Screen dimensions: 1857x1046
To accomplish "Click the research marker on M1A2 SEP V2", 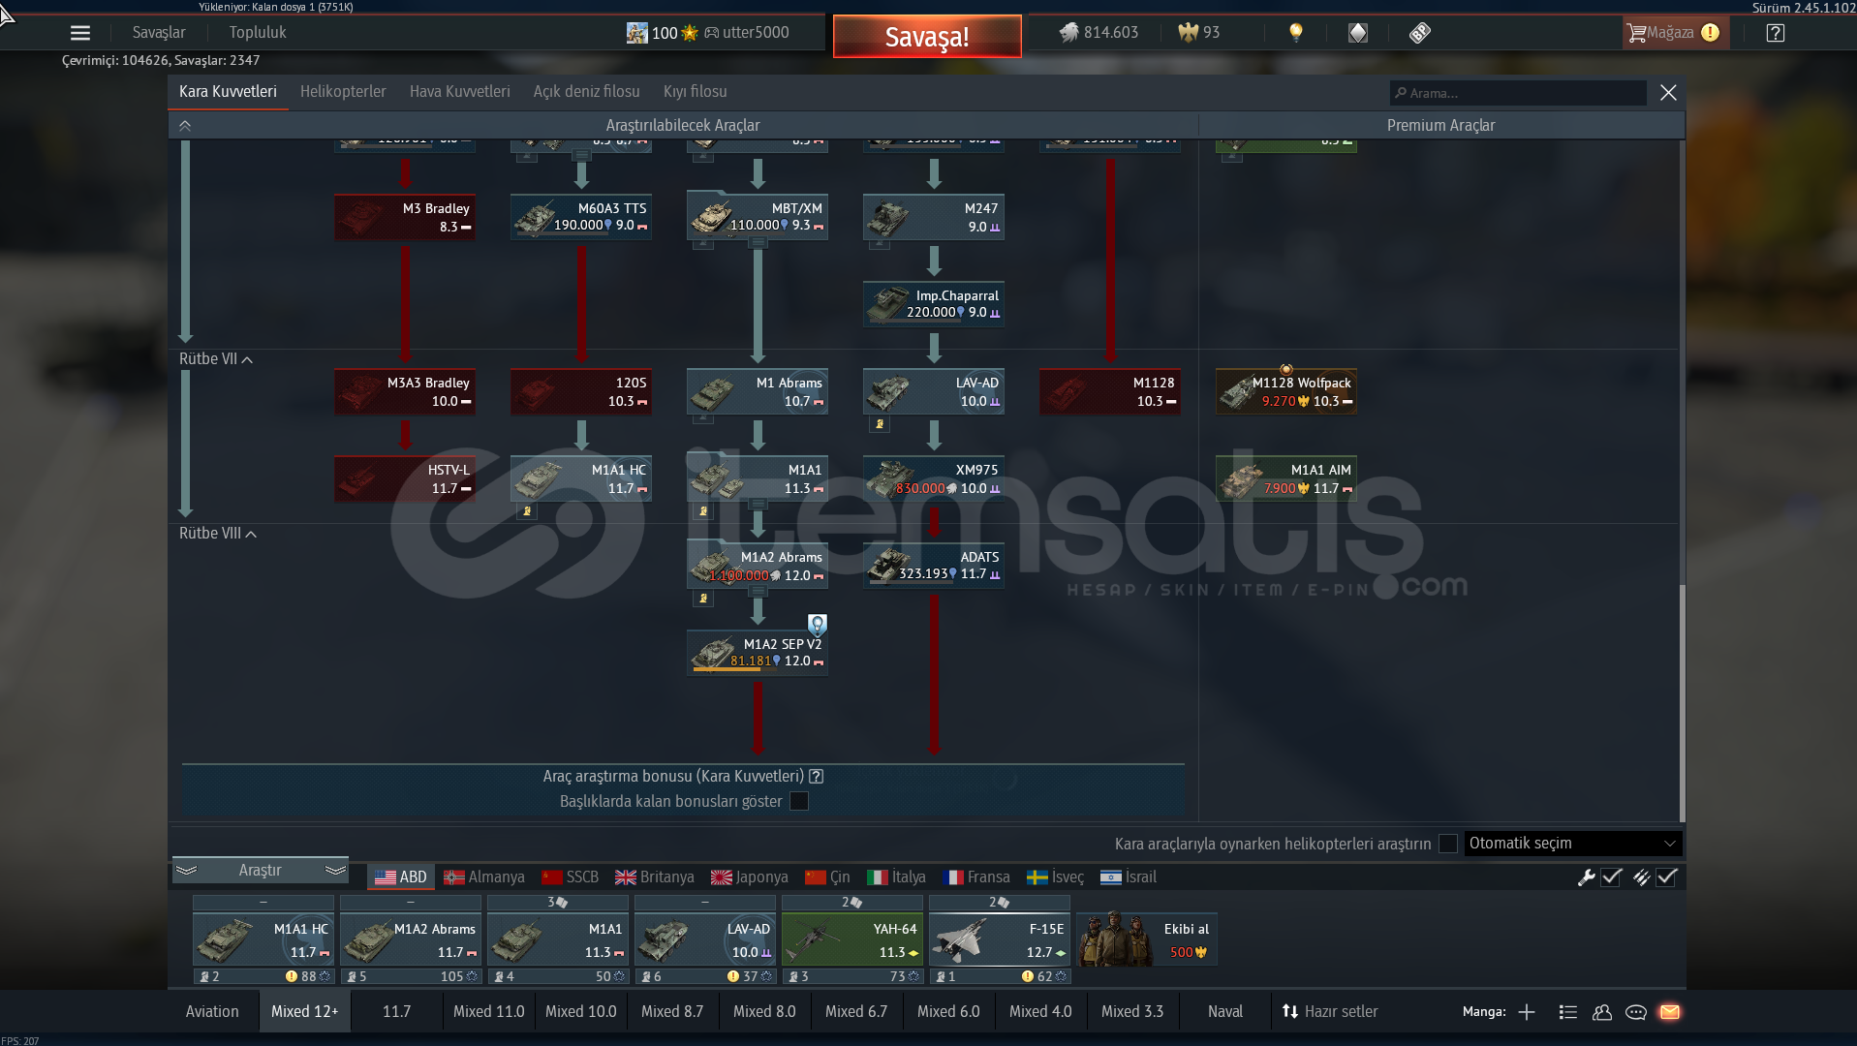I will click(x=818, y=625).
